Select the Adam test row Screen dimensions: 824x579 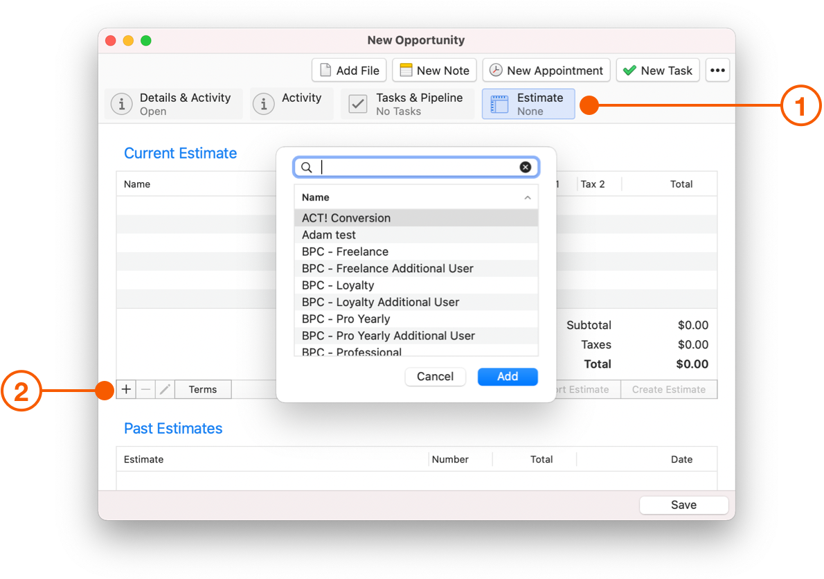pos(416,235)
